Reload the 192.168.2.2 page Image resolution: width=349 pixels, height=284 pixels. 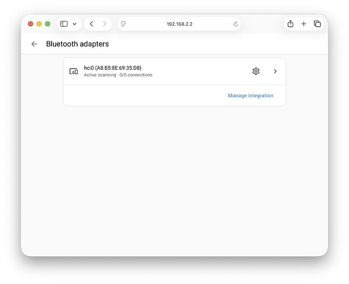[x=236, y=24]
